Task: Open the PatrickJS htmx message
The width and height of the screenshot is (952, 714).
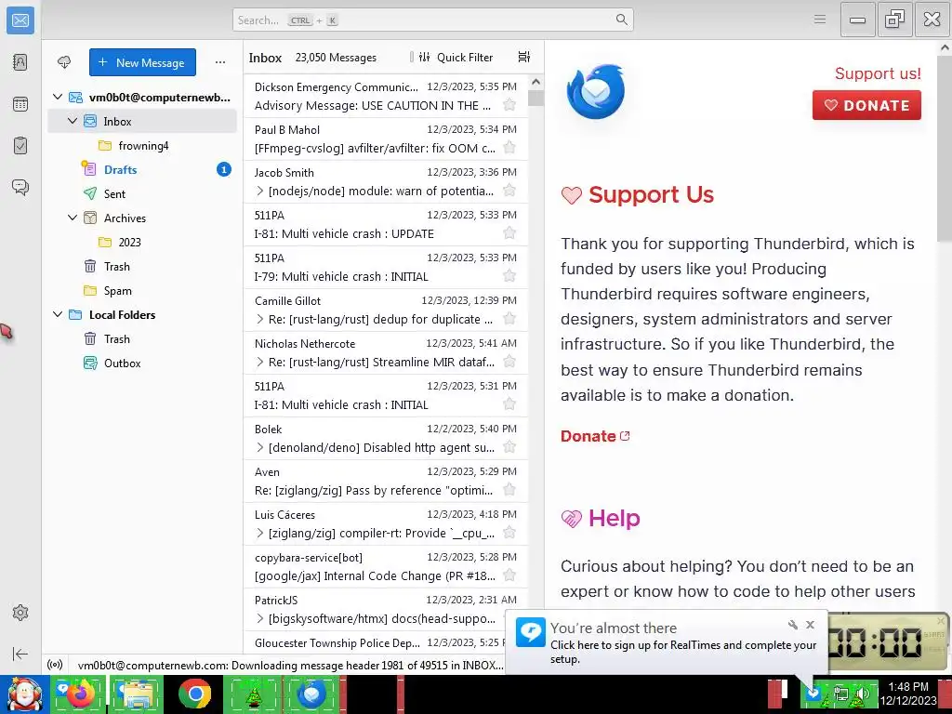Action: [x=386, y=610]
